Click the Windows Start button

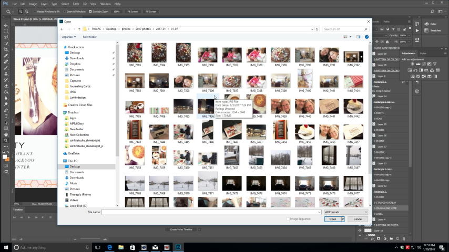click(6, 247)
